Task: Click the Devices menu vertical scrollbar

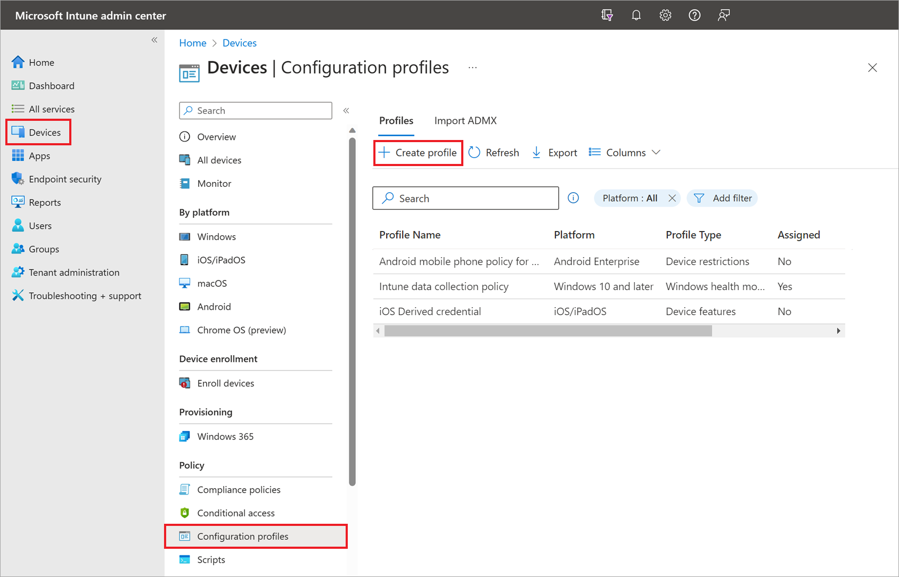Action: tap(352, 311)
